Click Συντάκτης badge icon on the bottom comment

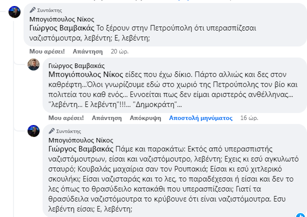point(52,131)
